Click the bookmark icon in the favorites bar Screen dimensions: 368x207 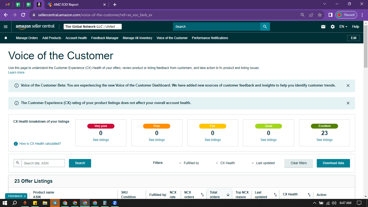[6, 38]
